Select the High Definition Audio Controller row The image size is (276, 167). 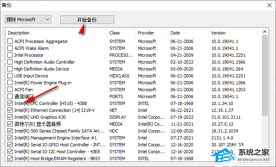(45, 62)
